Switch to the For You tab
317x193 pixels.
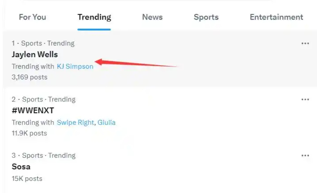click(32, 17)
